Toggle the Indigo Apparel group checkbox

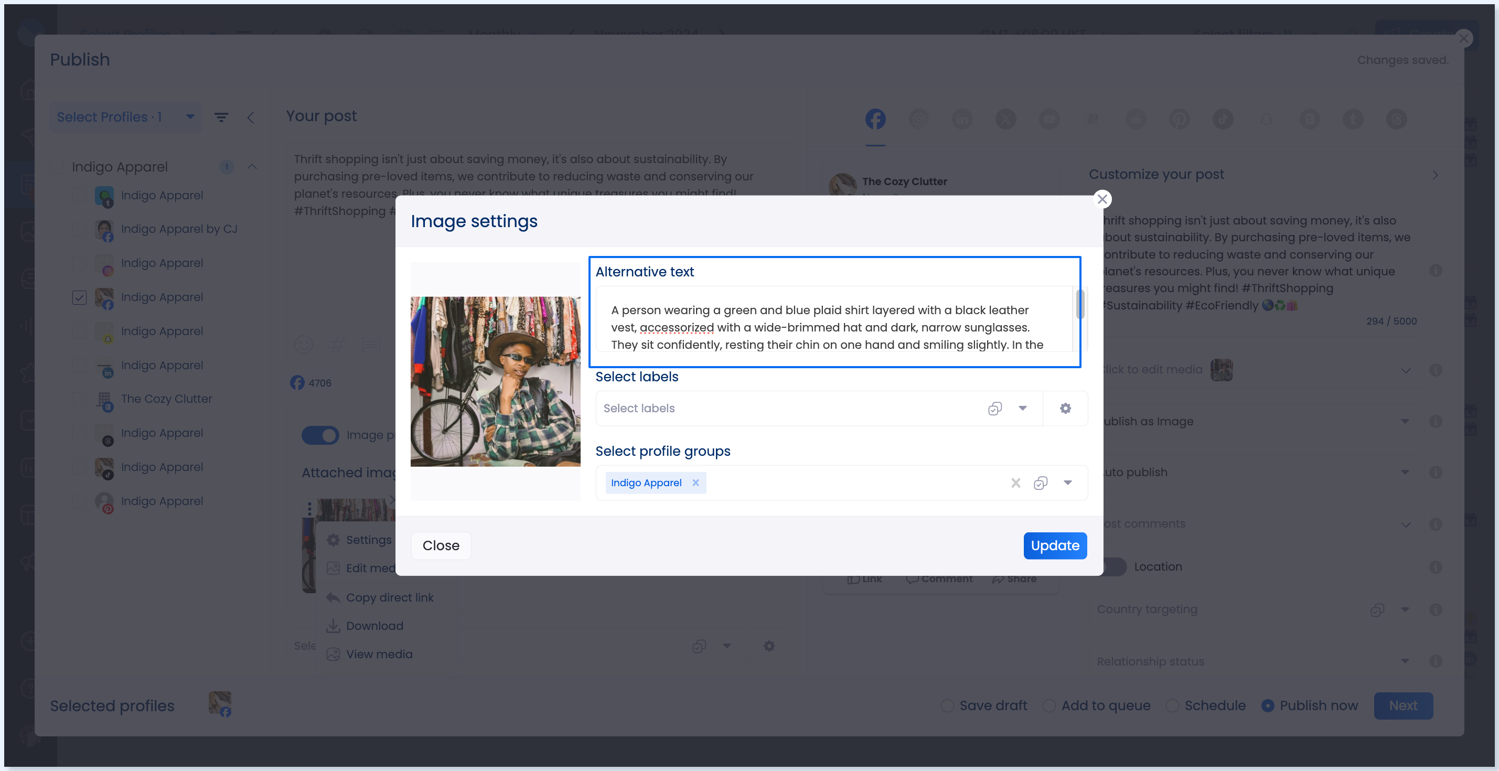pyautogui.click(x=57, y=167)
